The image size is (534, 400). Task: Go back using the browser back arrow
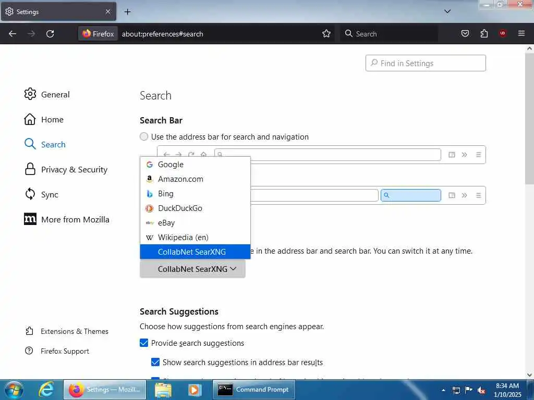coord(13,34)
